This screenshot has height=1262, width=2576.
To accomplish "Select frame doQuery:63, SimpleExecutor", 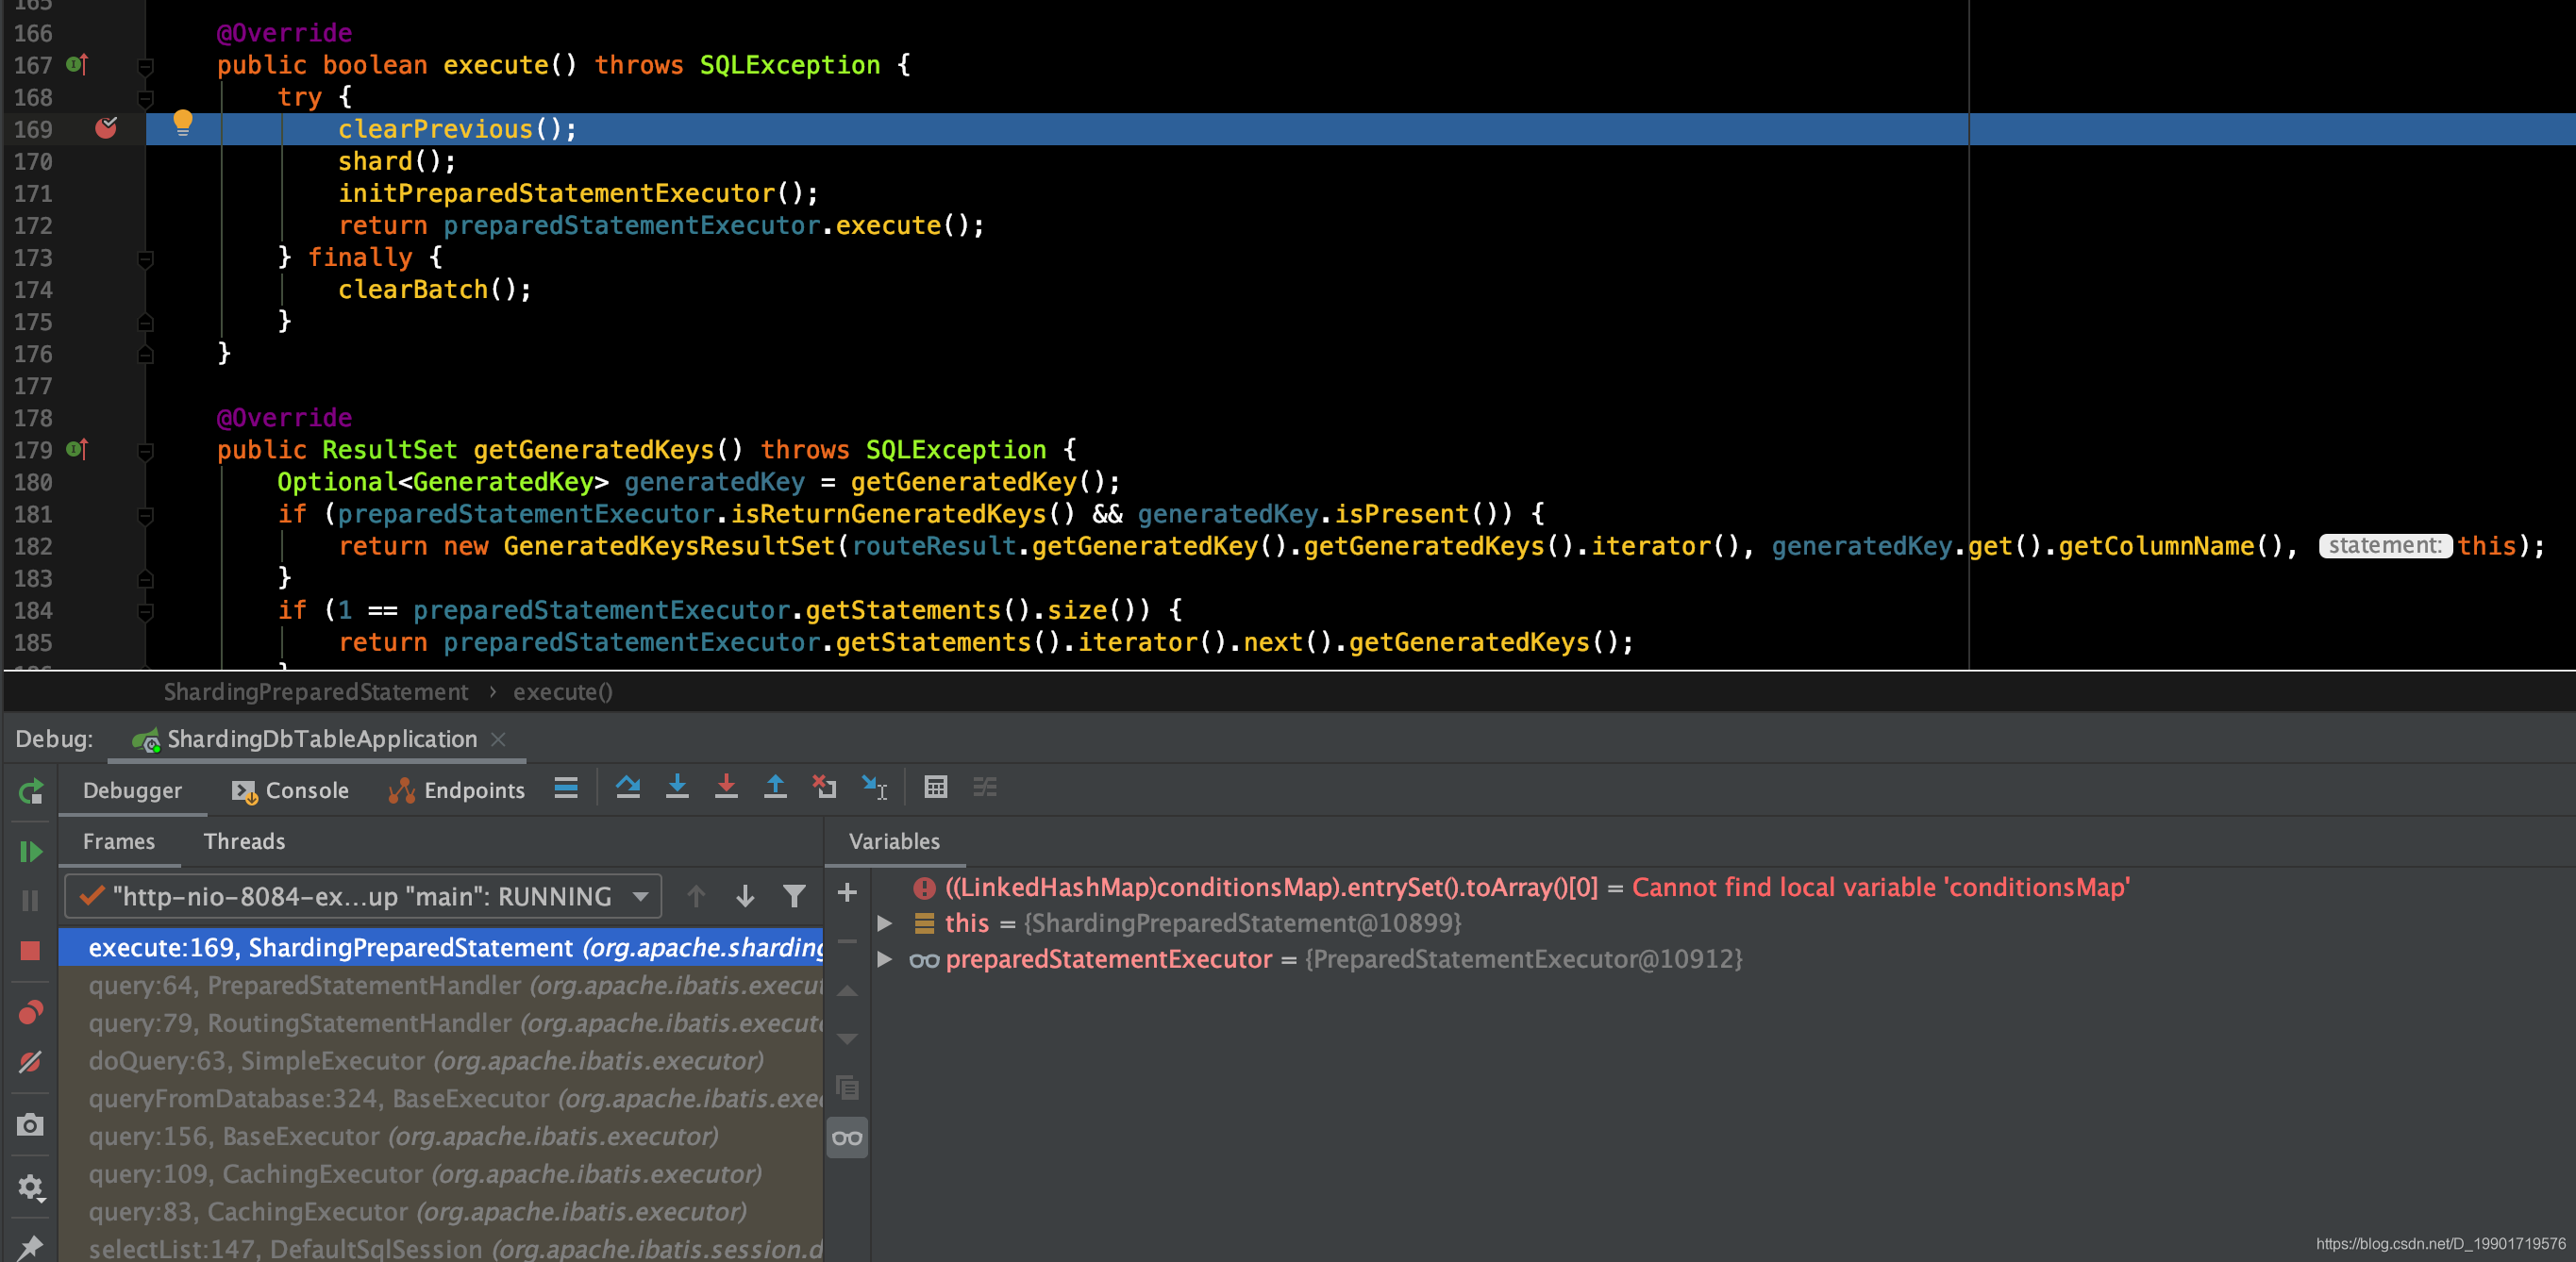I will pos(441,1061).
